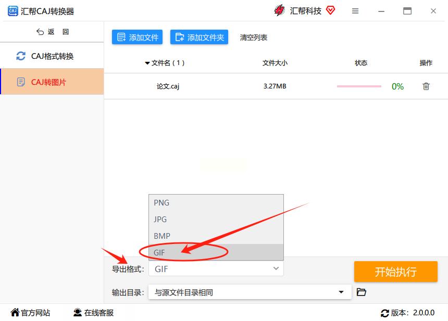The width and height of the screenshot is (448, 321).
Task: Click 清空列表 to clear the list
Action: point(253,37)
